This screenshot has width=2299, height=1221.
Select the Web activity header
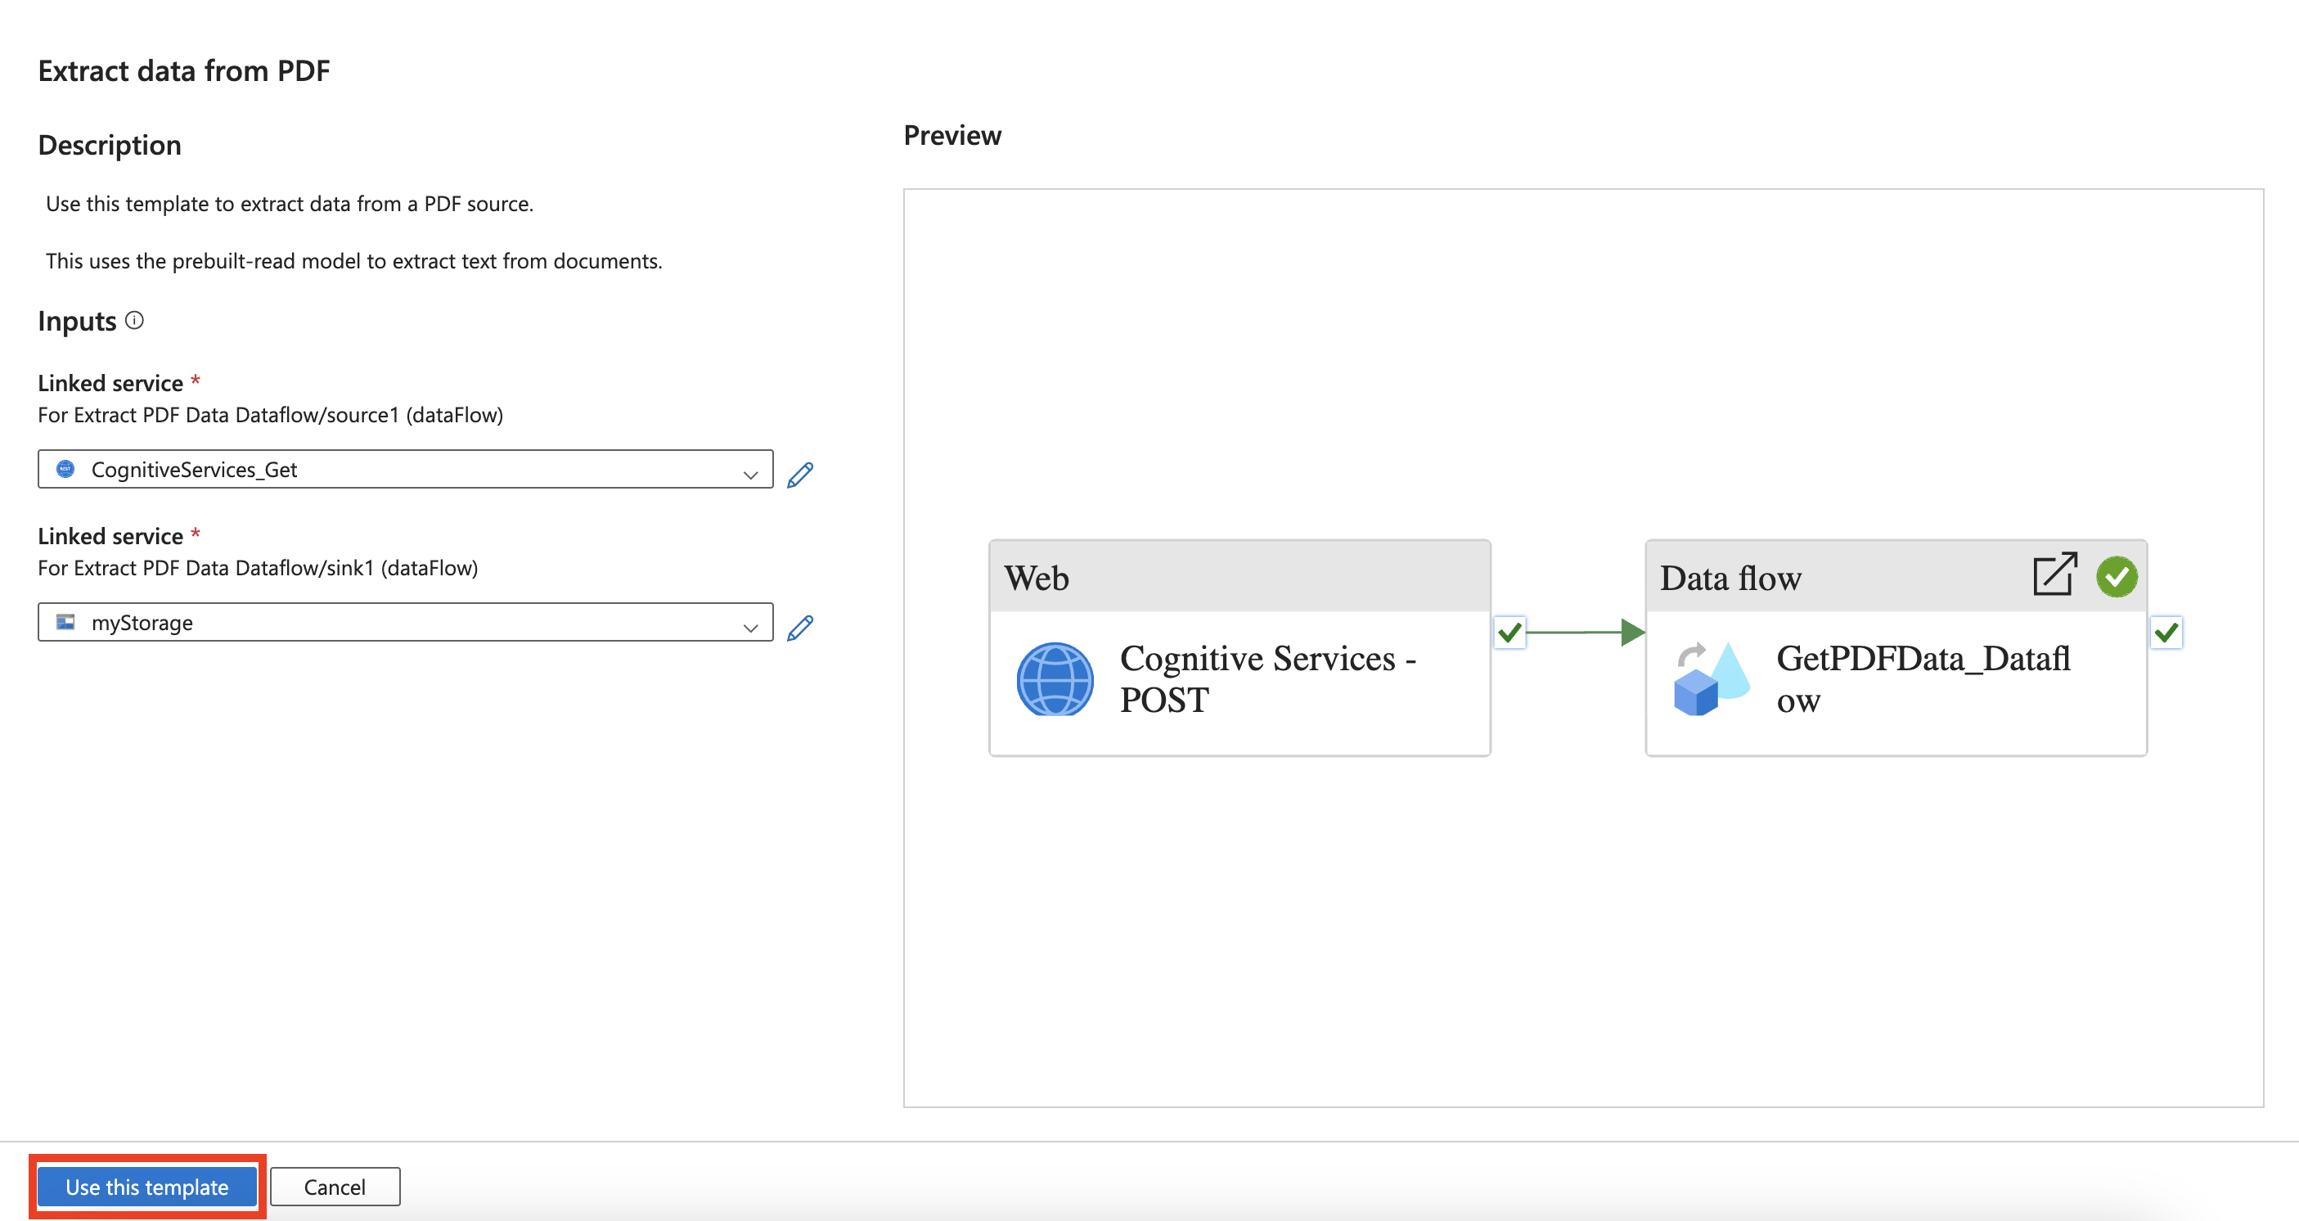pyautogui.click(x=1239, y=578)
